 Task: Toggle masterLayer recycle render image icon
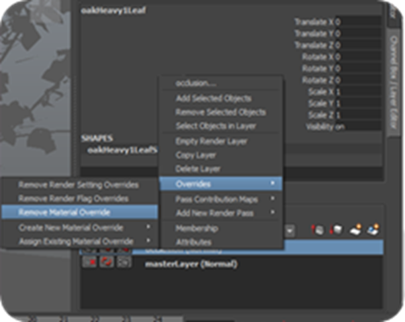(x=107, y=262)
